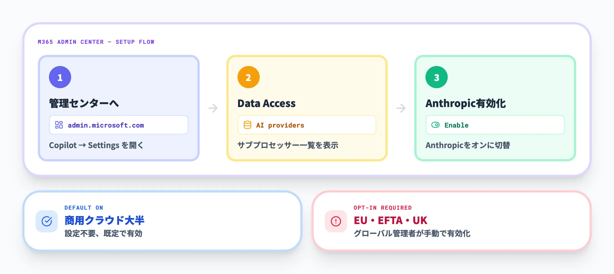The height and width of the screenshot is (274, 614).
Task: Click the arrow between steps 1 and 2
Action: (213, 108)
